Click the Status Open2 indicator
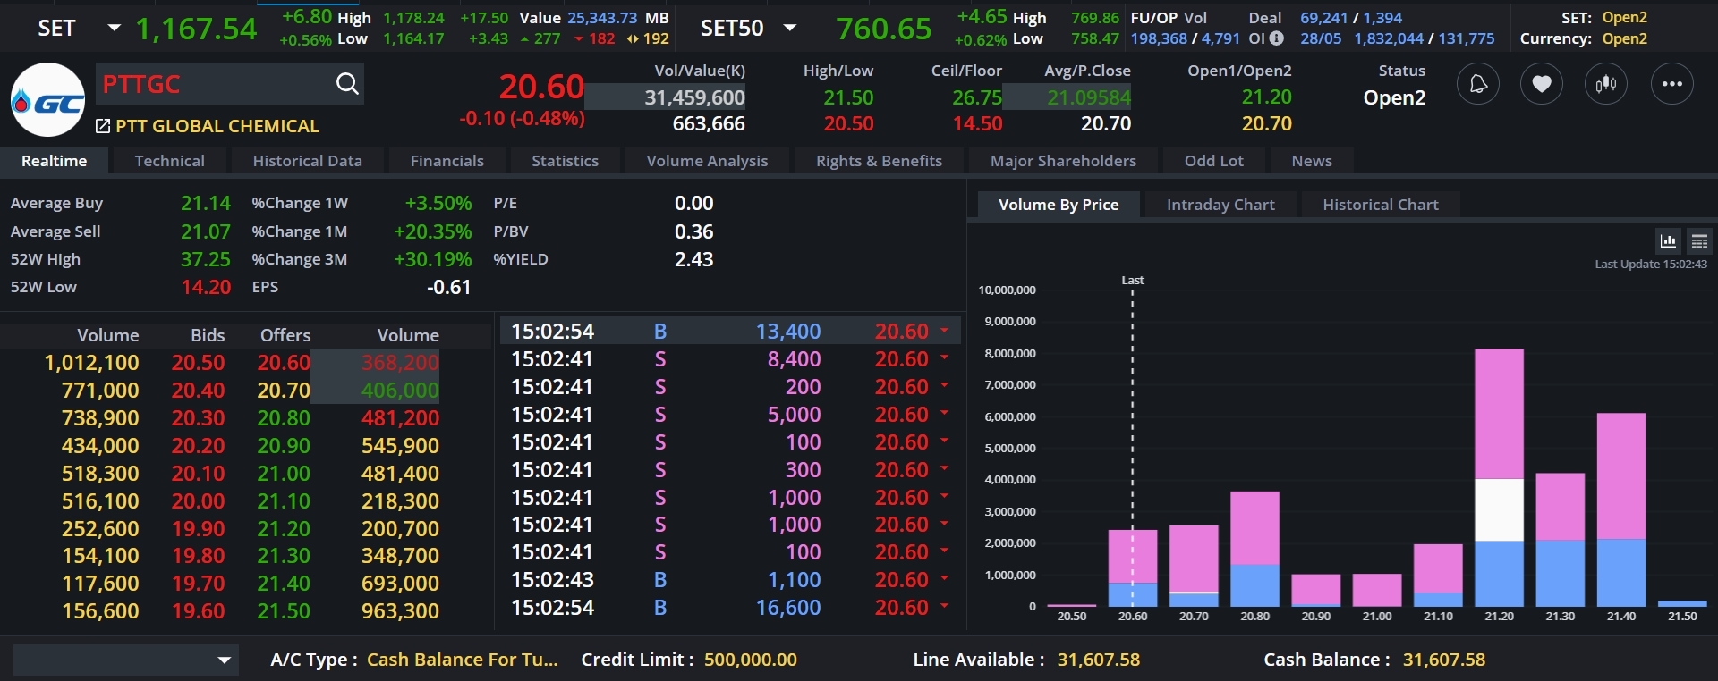1718x681 pixels. (1394, 97)
